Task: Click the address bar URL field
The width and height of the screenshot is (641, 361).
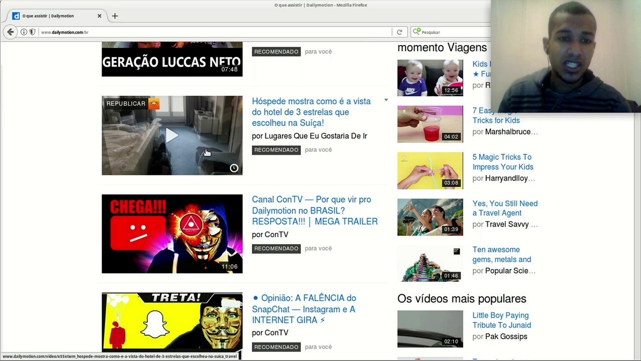Action: [215, 32]
